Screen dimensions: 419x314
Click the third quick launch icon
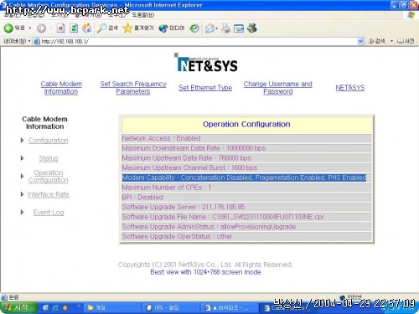pyautogui.click(x=65, y=307)
